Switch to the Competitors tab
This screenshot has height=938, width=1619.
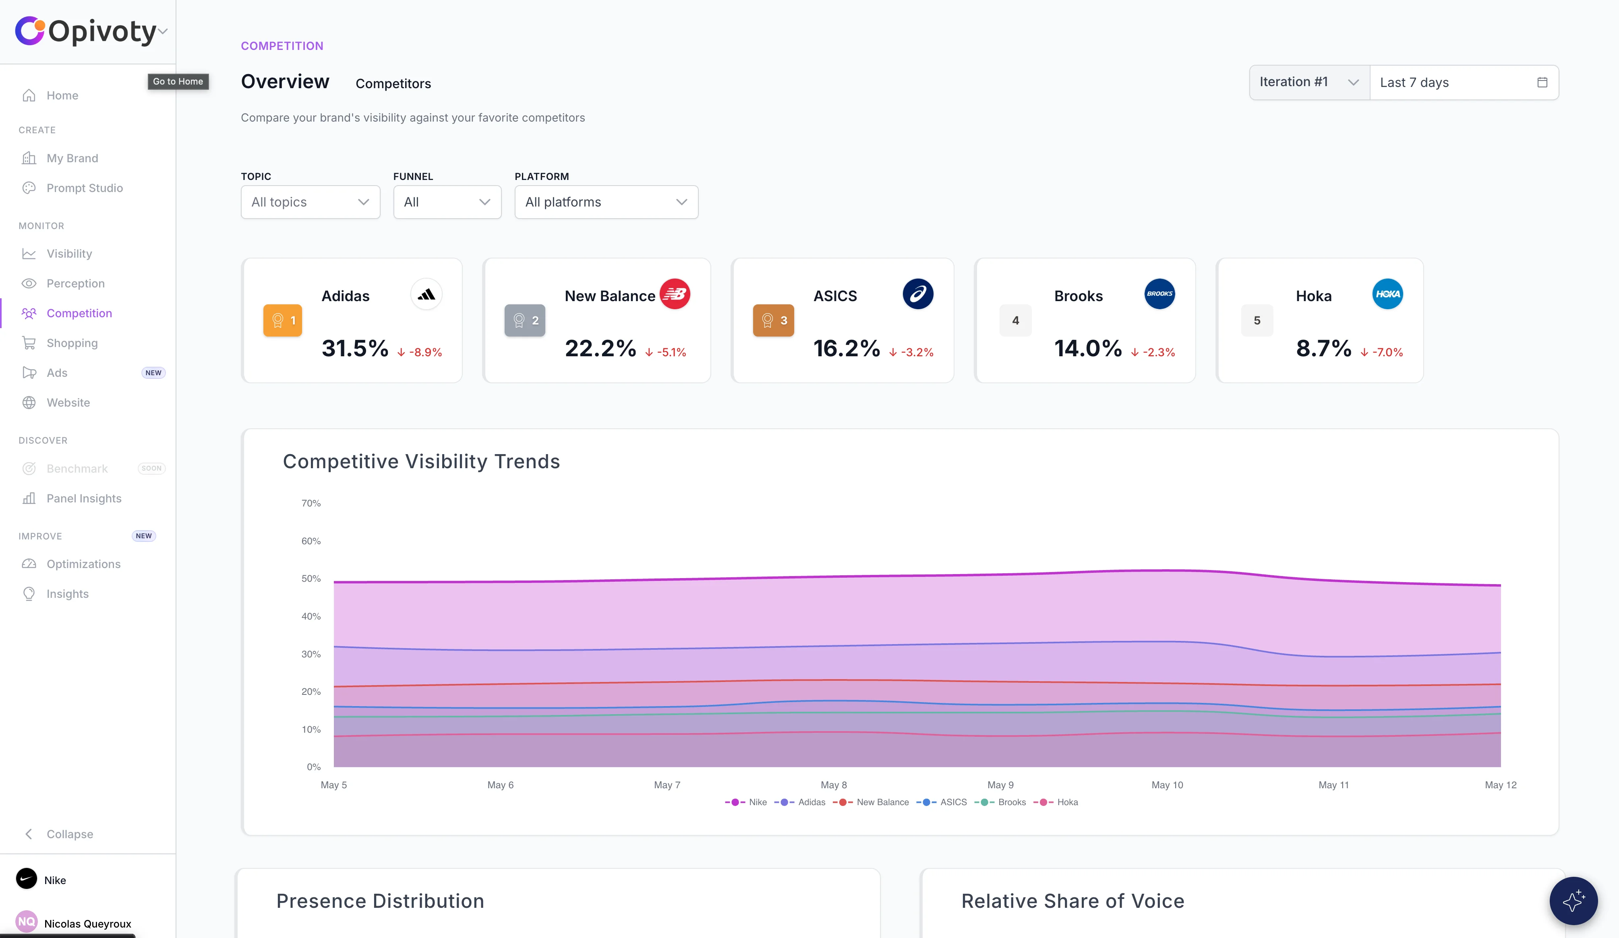(x=393, y=83)
